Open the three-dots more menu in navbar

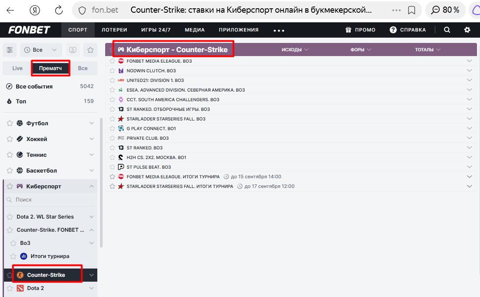click(x=279, y=31)
